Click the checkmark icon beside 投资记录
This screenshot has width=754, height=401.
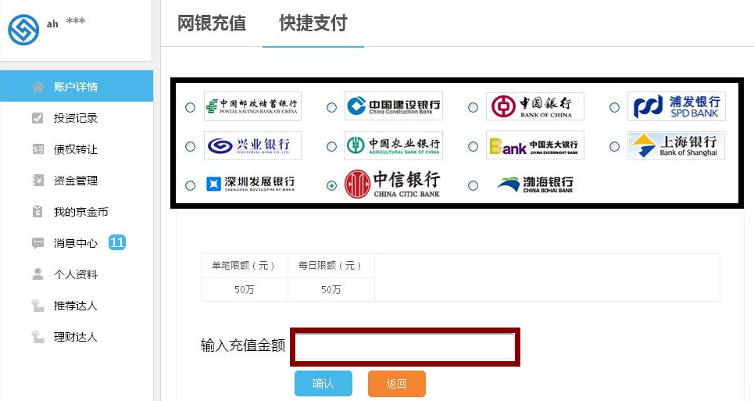(x=38, y=118)
